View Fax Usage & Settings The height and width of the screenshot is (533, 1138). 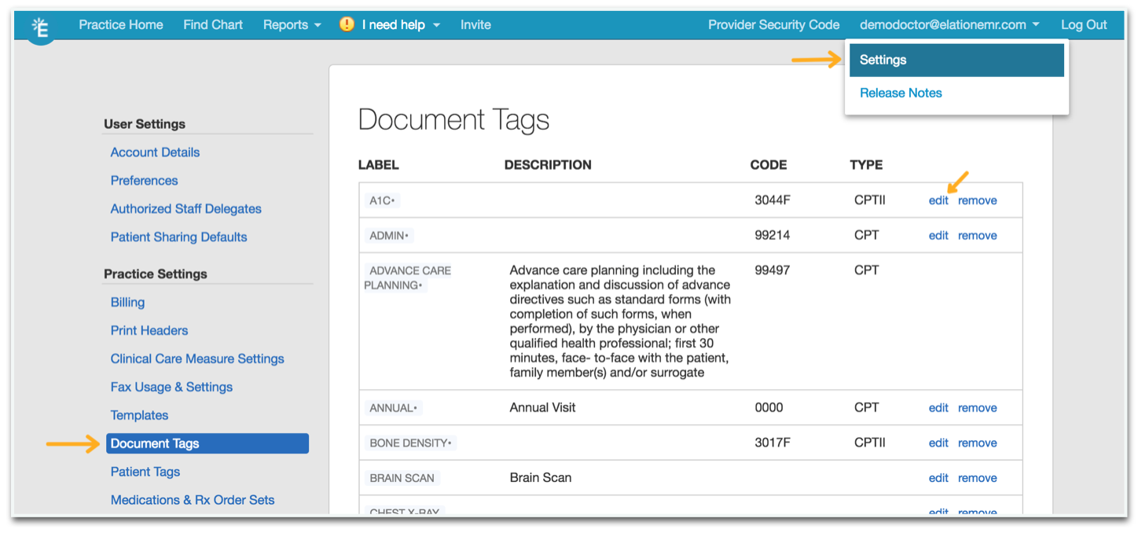[171, 387]
